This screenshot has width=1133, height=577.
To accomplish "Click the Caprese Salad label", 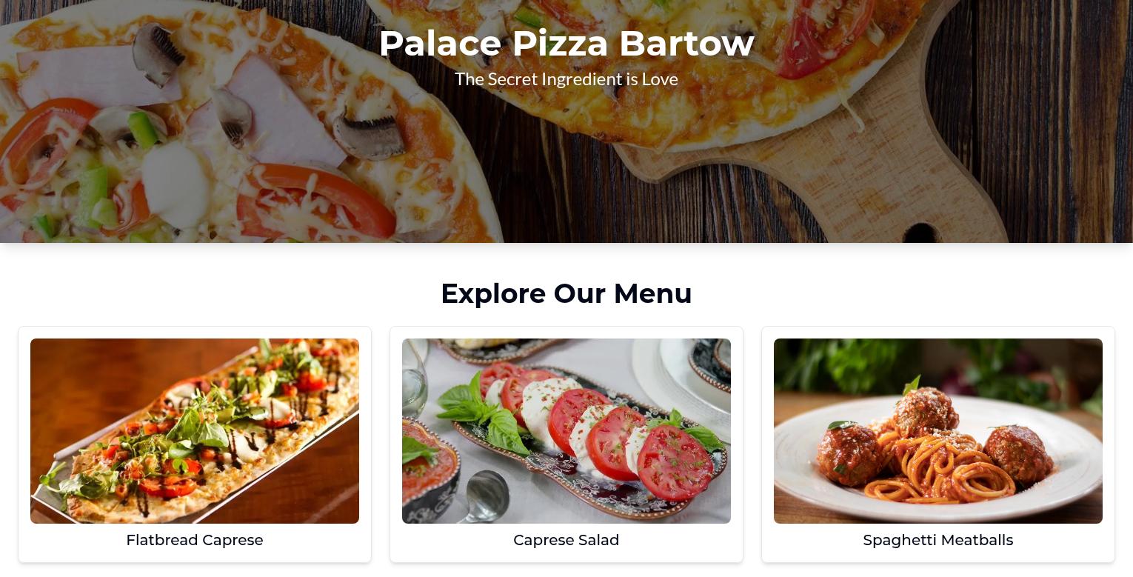I will point(566,540).
